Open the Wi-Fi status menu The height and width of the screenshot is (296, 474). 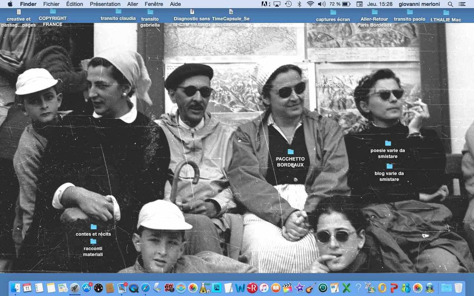[310, 4]
